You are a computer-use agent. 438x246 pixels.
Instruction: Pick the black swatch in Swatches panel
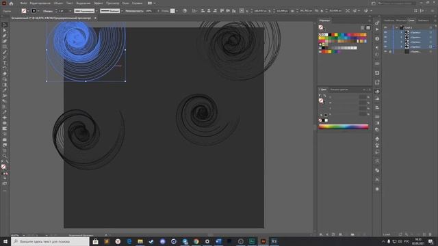click(330, 35)
